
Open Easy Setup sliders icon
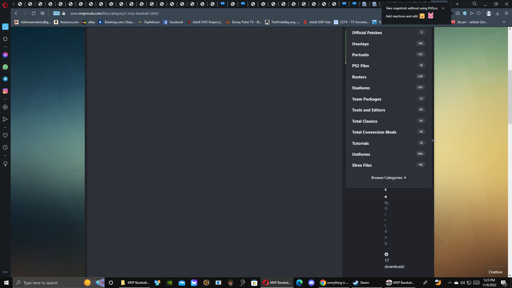point(506,13)
